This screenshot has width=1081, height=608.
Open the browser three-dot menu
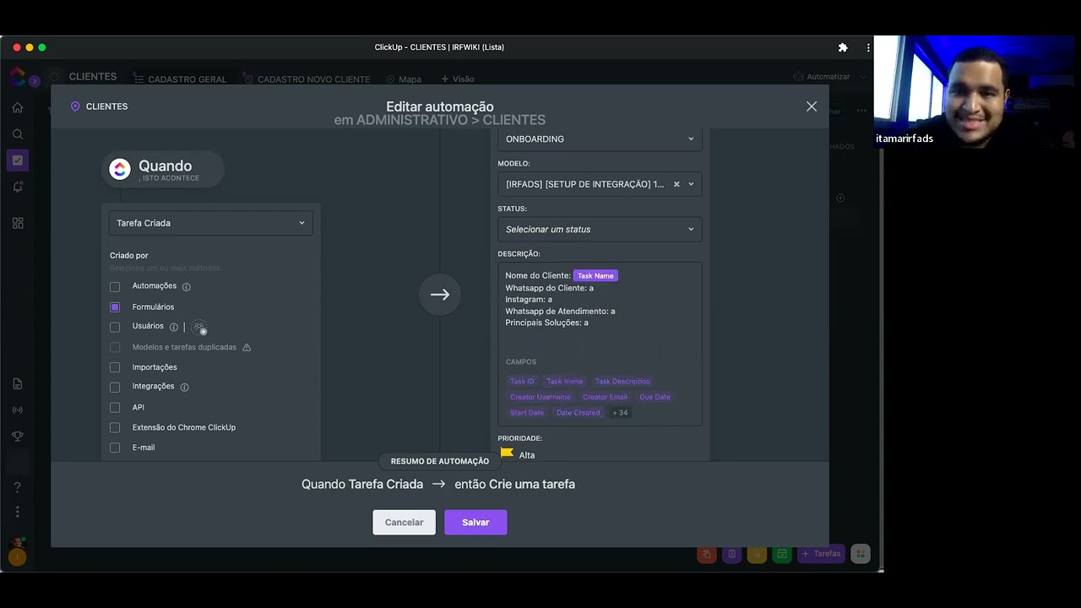868,47
